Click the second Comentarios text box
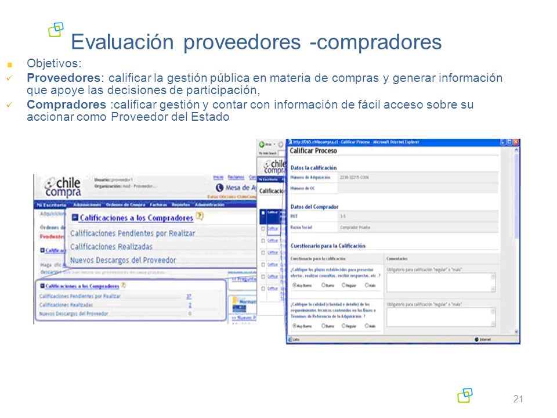557x418 pixels. (x=441, y=317)
